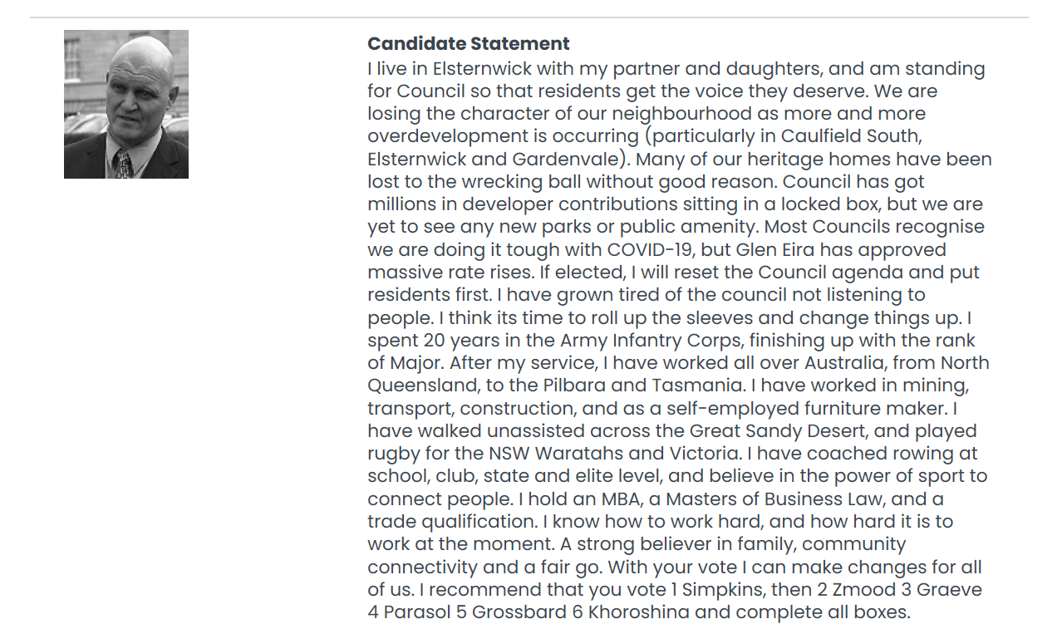Click the candidate's black-and-white portrait photo

(126, 104)
